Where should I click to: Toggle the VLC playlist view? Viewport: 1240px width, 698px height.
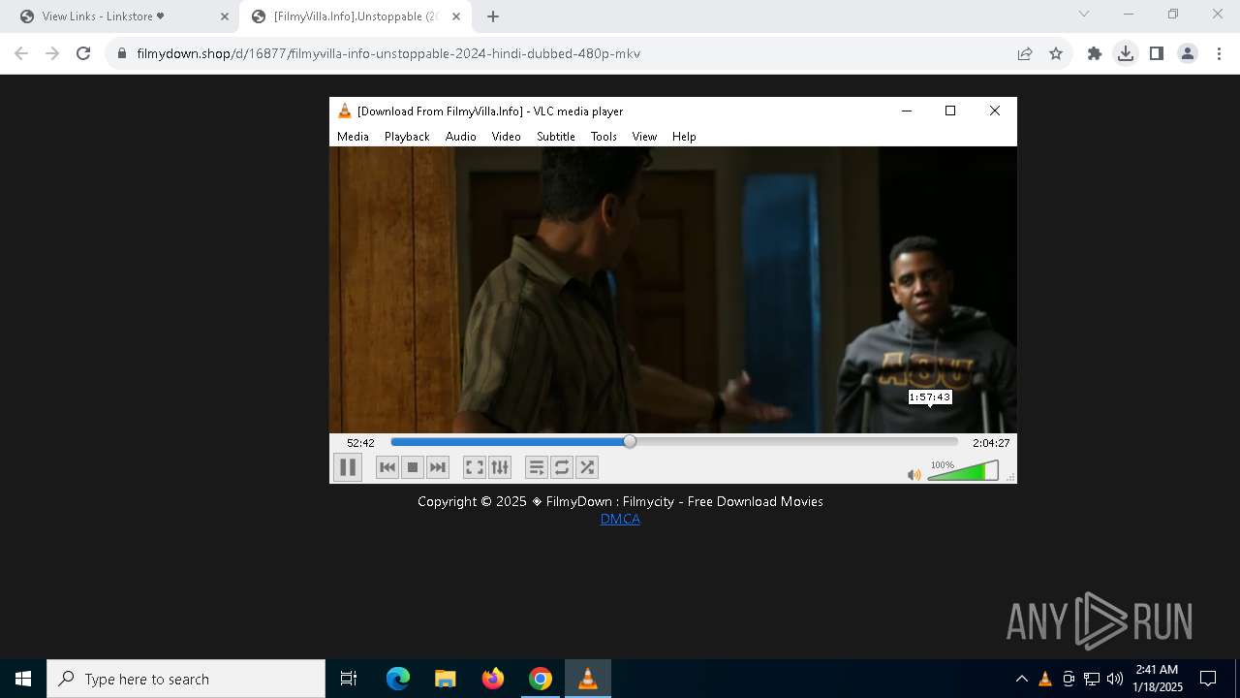537,467
